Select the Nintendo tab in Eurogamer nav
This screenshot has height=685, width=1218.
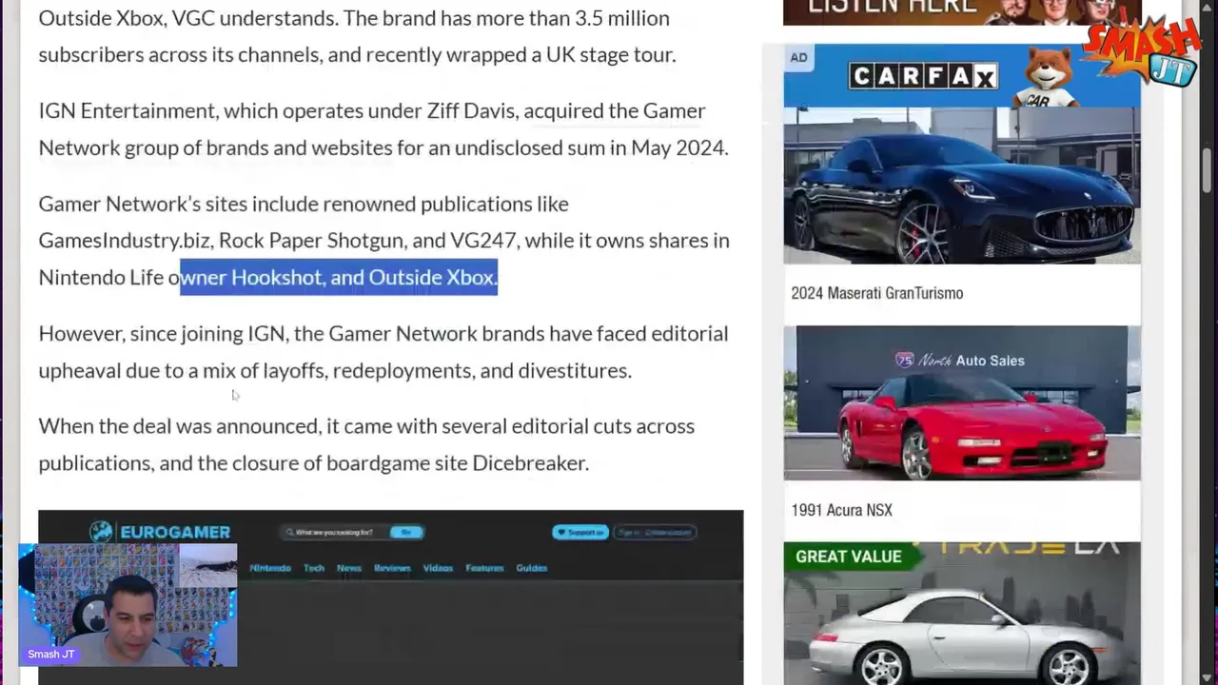[269, 568]
